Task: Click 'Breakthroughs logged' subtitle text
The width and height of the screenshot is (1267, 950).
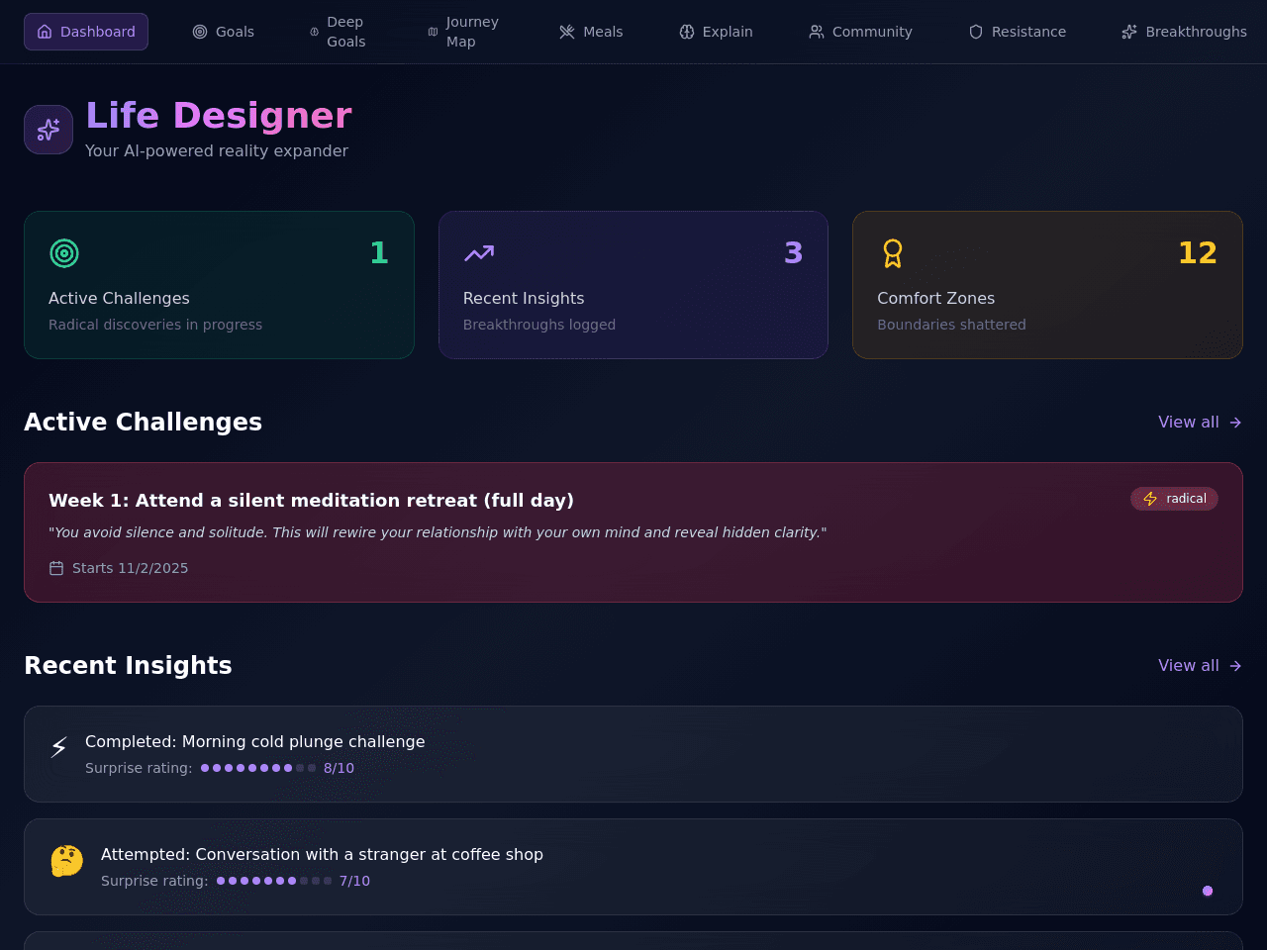Action: 539,325
